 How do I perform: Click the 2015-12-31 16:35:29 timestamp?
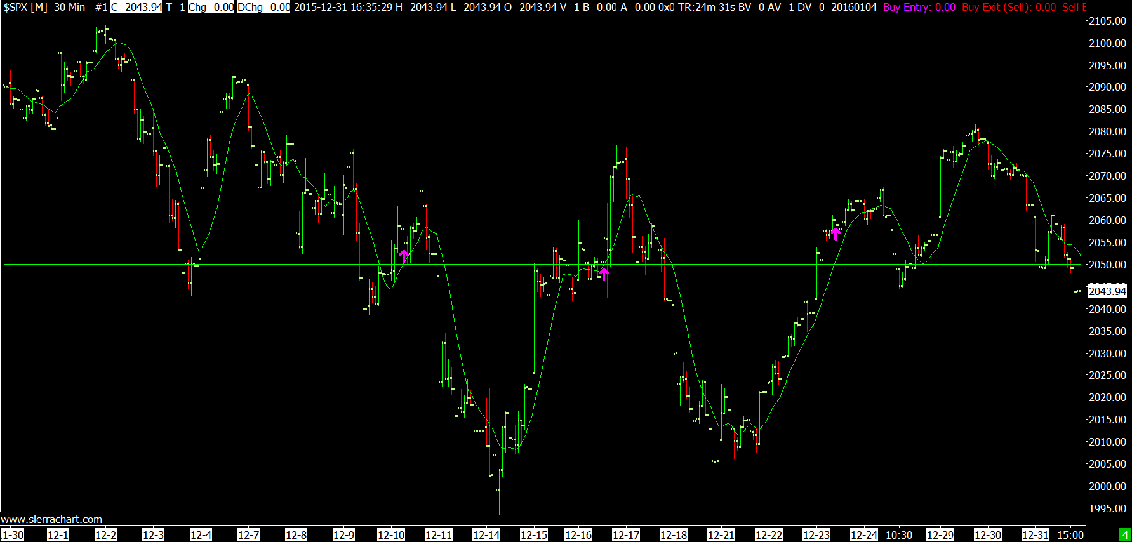click(343, 7)
